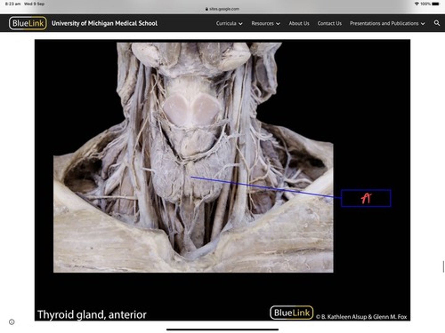The height and width of the screenshot is (333, 445).
Task: Click the BlueLink logo in header
Action: pyautogui.click(x=28, y=23)
